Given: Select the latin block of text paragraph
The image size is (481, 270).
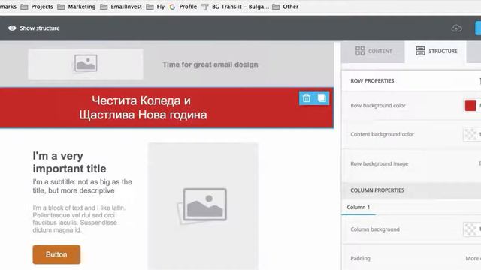Looking at the screenshot, I should click(x=79, y=219).
